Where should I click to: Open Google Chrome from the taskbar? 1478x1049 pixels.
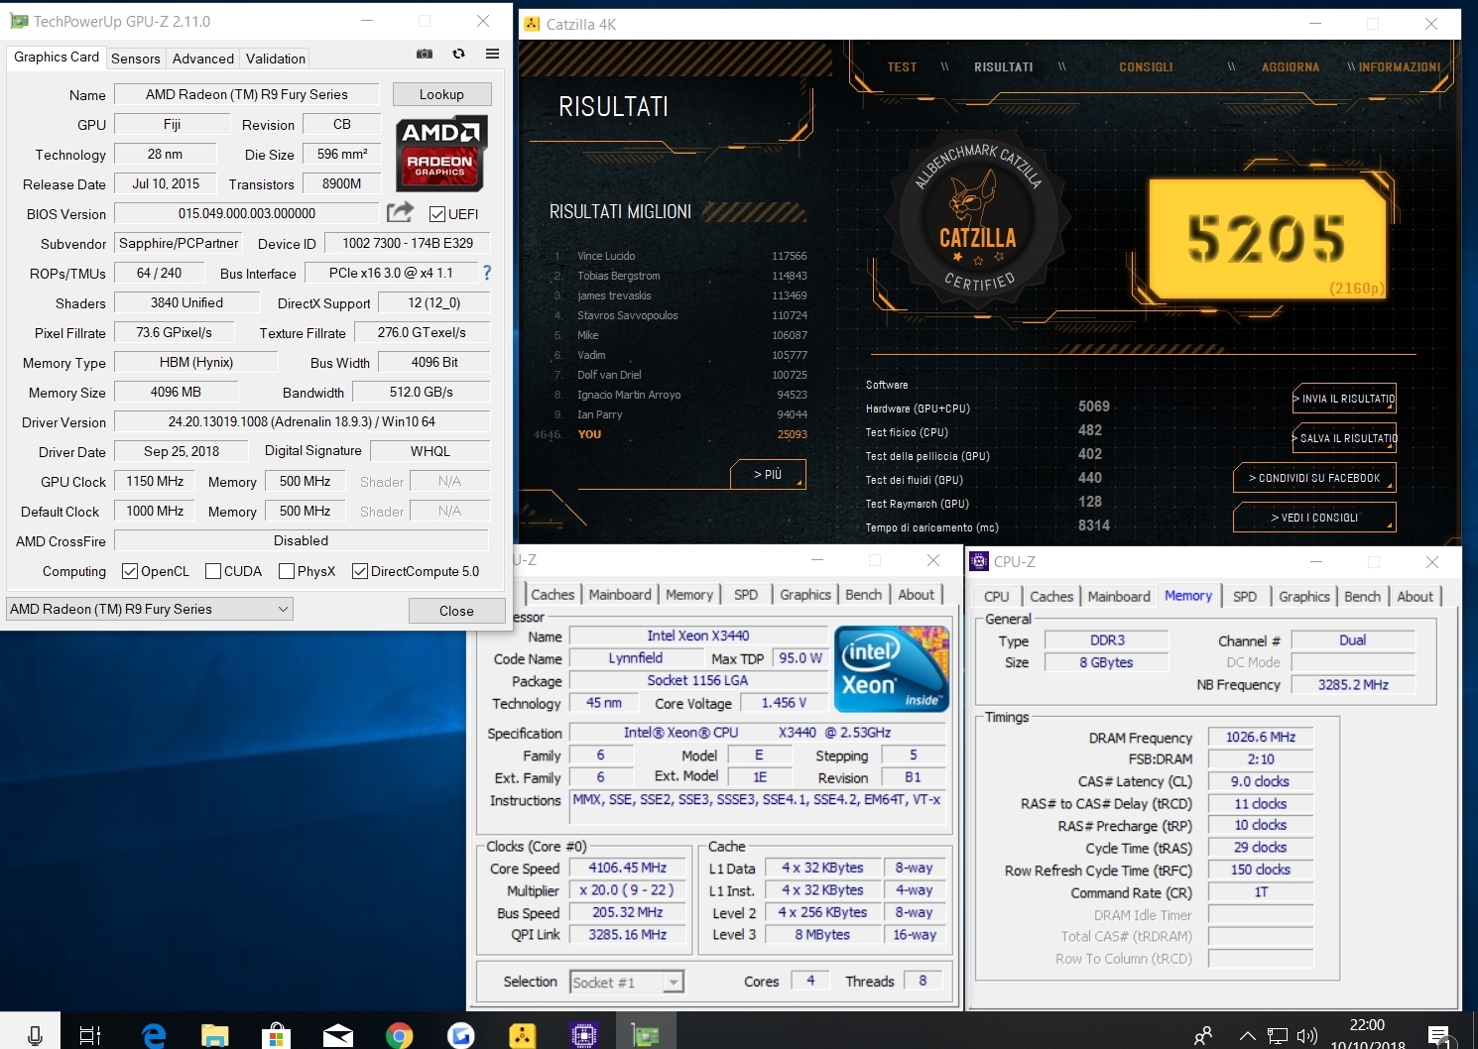tap(400, 1035)
